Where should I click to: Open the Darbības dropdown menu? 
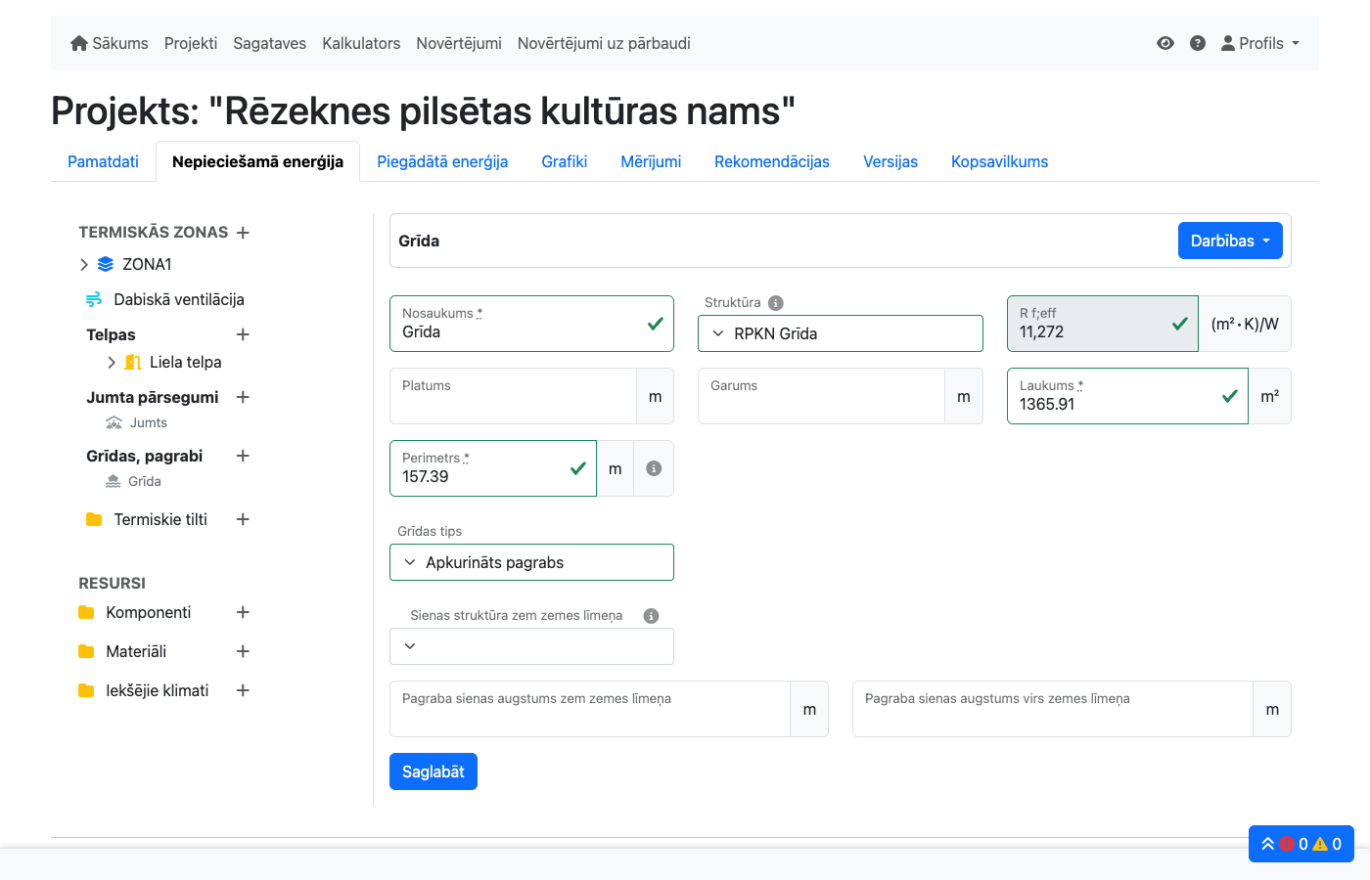point(1230,240)
